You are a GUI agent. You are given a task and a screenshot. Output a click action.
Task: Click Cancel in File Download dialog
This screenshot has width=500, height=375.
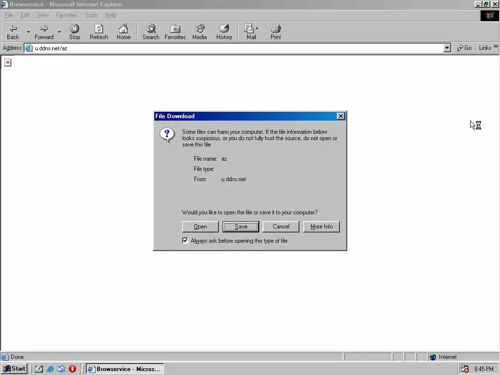(281, 227)
